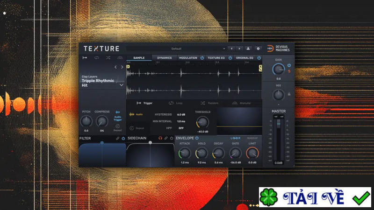Switch to the Dynamics tab

click(165, 58)
